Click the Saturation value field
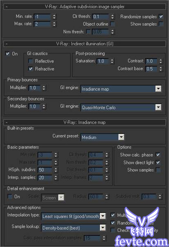 pos(103,61)
